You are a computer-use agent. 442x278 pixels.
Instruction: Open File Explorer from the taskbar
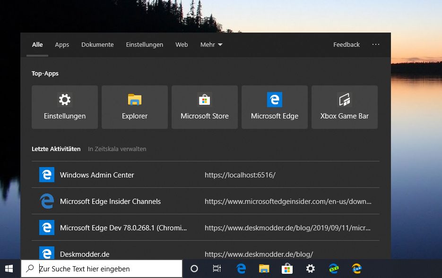click(264, 269)
